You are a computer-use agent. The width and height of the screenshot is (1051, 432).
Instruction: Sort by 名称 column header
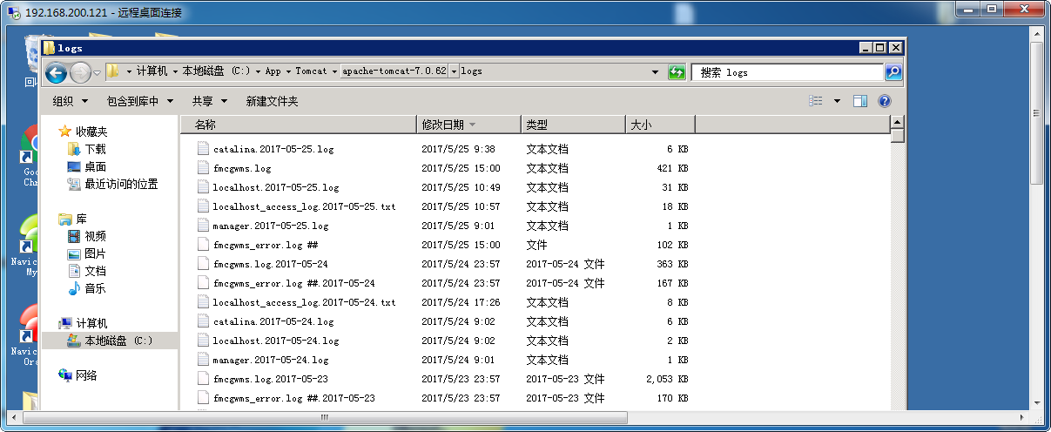(299, 125)
